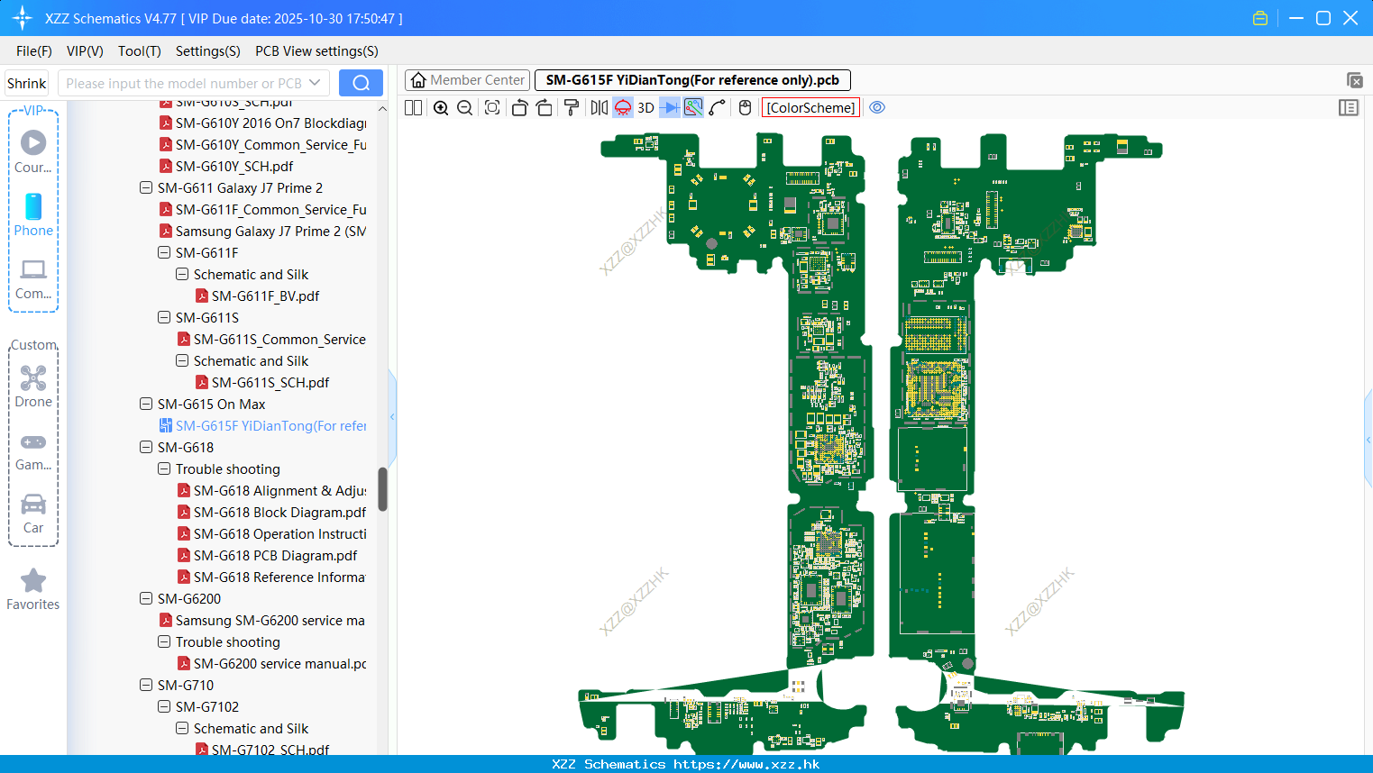Open the Settings(S) menu
This screenshot has height=773, width=1373.
coord(208,51)
